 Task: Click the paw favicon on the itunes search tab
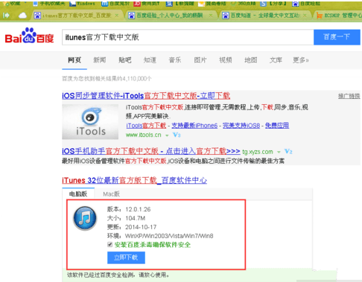37,16
